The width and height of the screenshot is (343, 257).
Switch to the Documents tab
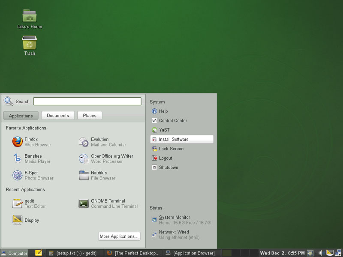tap(58, 115)
